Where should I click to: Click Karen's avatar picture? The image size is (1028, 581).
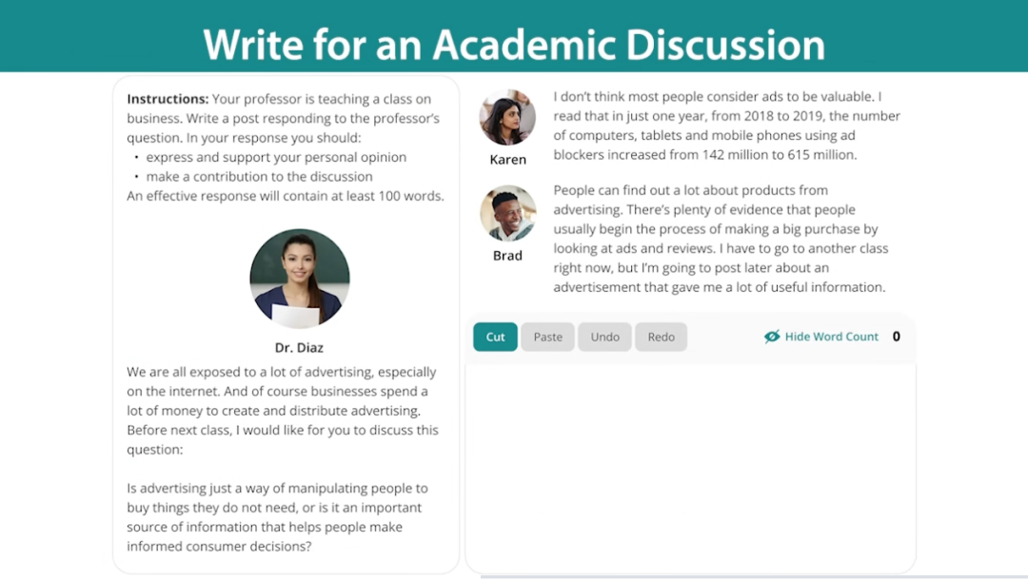(x=507, y=119)
